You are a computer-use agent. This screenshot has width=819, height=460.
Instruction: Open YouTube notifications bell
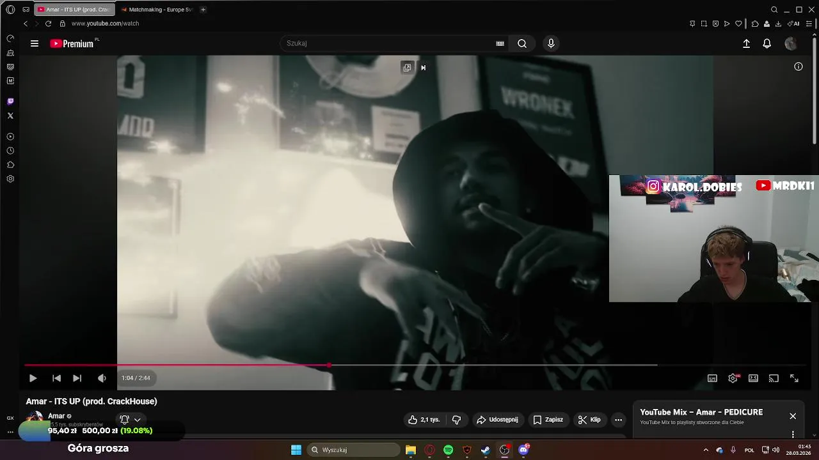(x=767, y=43)
